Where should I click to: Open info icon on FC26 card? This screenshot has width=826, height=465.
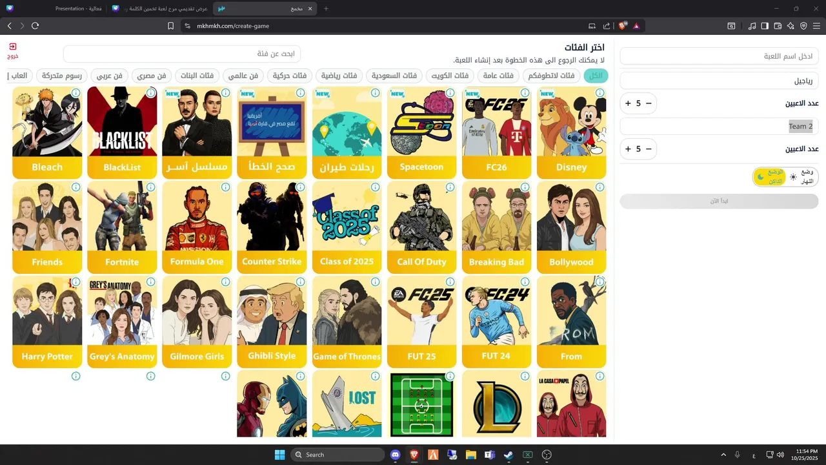pyautogui.click(x=525, y=93)
